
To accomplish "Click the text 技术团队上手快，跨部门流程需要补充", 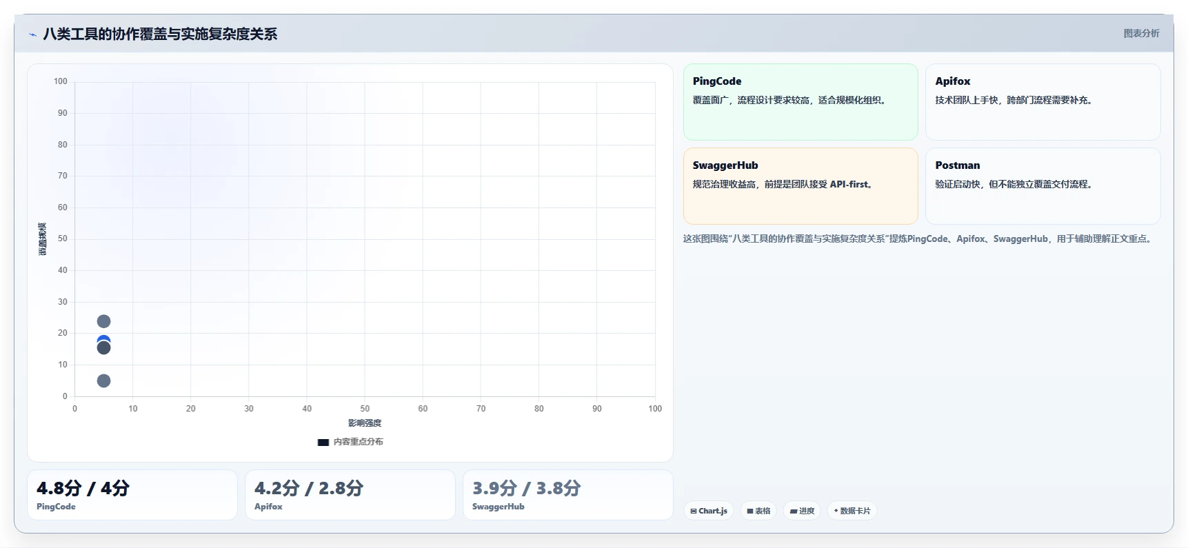I will (1014, 100).
